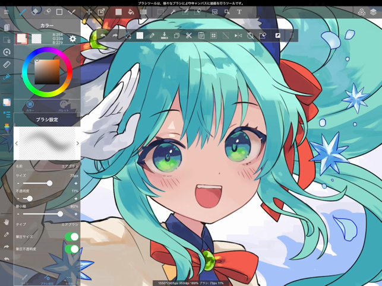Screen dimensions: 382x286
Task: Select the rectangle shape tool
Action: 59,12
